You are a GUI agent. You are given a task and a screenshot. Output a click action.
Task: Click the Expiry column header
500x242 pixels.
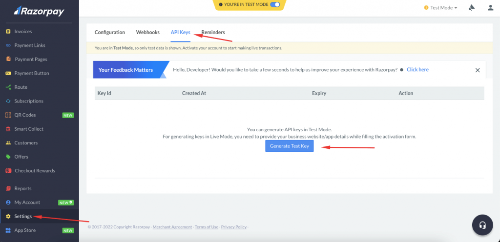(x=319, y=93)
